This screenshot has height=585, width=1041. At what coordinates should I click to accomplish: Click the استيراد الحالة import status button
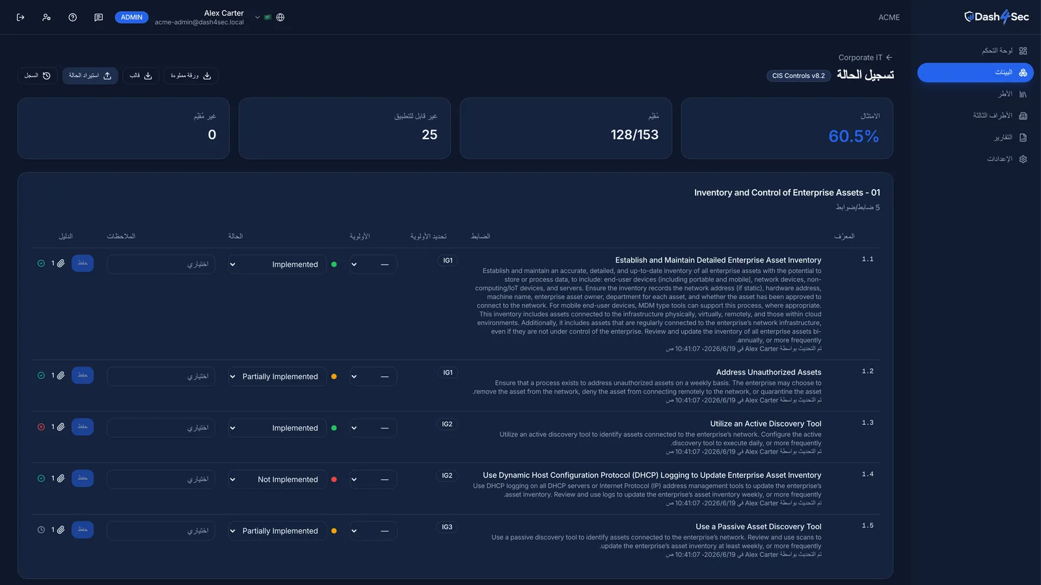[90, 75]
